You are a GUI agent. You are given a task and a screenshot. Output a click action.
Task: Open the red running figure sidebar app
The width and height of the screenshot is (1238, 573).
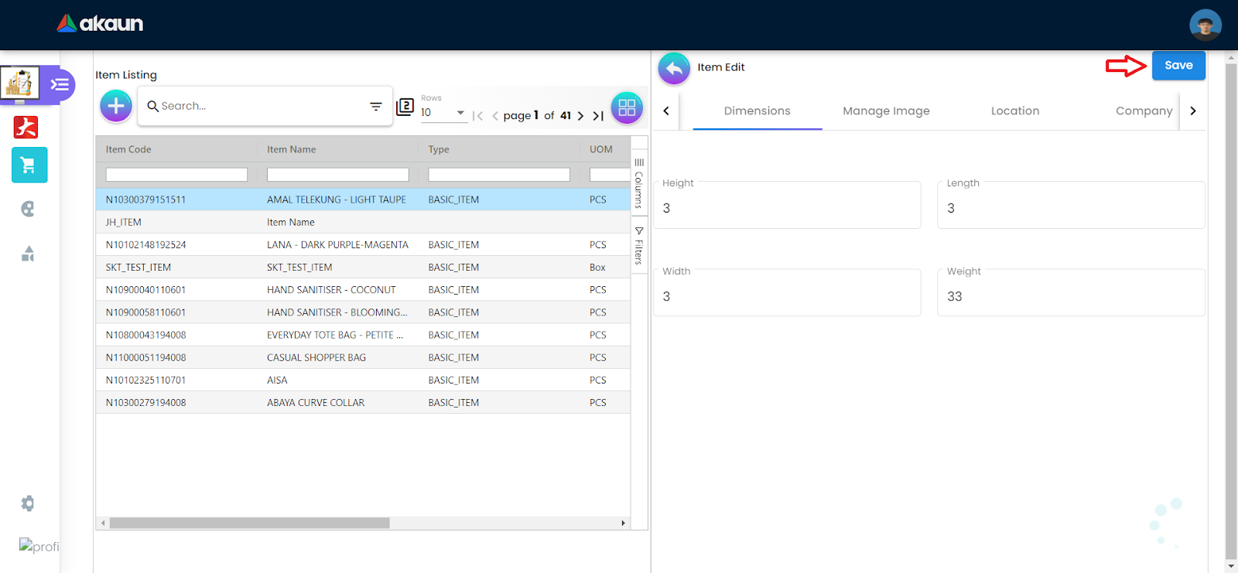26,127
